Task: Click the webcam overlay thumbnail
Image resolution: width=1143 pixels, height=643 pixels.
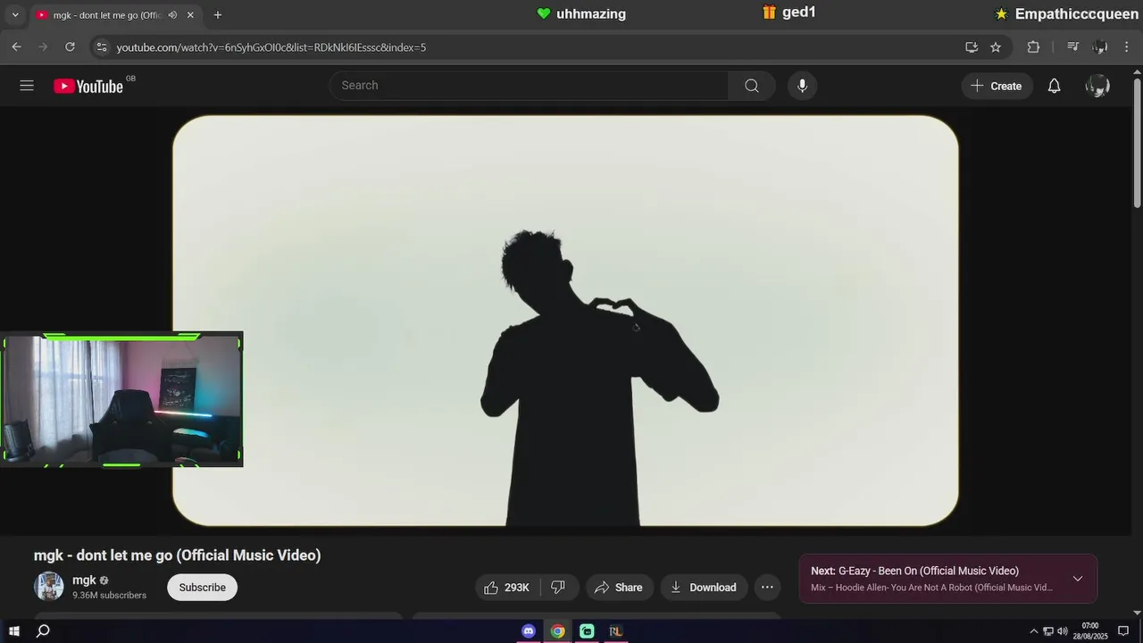Action: [x=122, y=399]
